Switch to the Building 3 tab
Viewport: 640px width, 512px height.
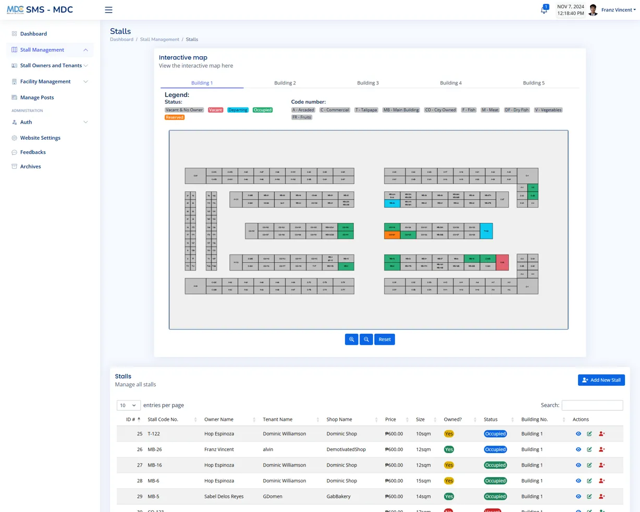(368, 83)
